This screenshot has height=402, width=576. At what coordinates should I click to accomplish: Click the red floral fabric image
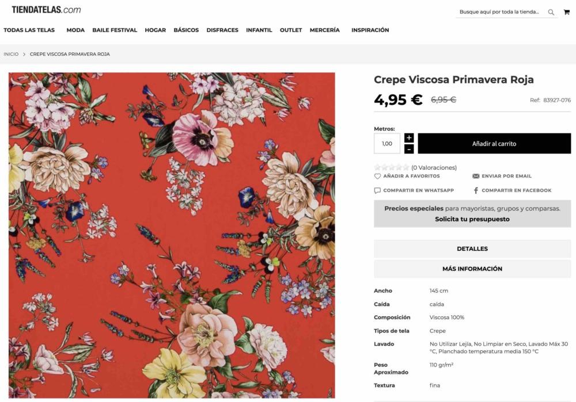coord(172,235)
